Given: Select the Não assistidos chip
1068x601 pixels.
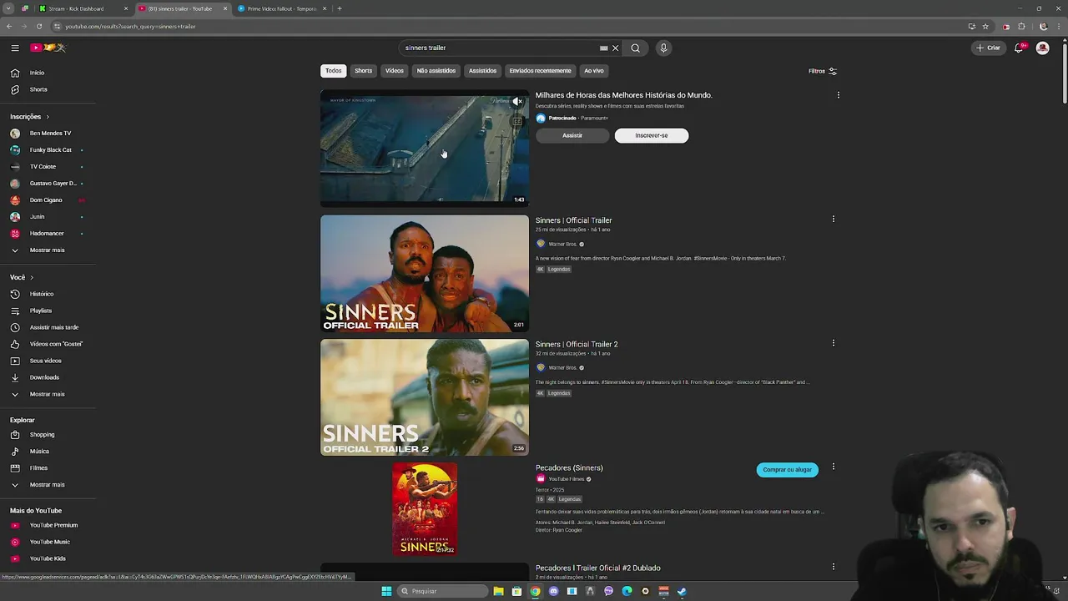Looking at the screenshot, I should pos(436,71).
